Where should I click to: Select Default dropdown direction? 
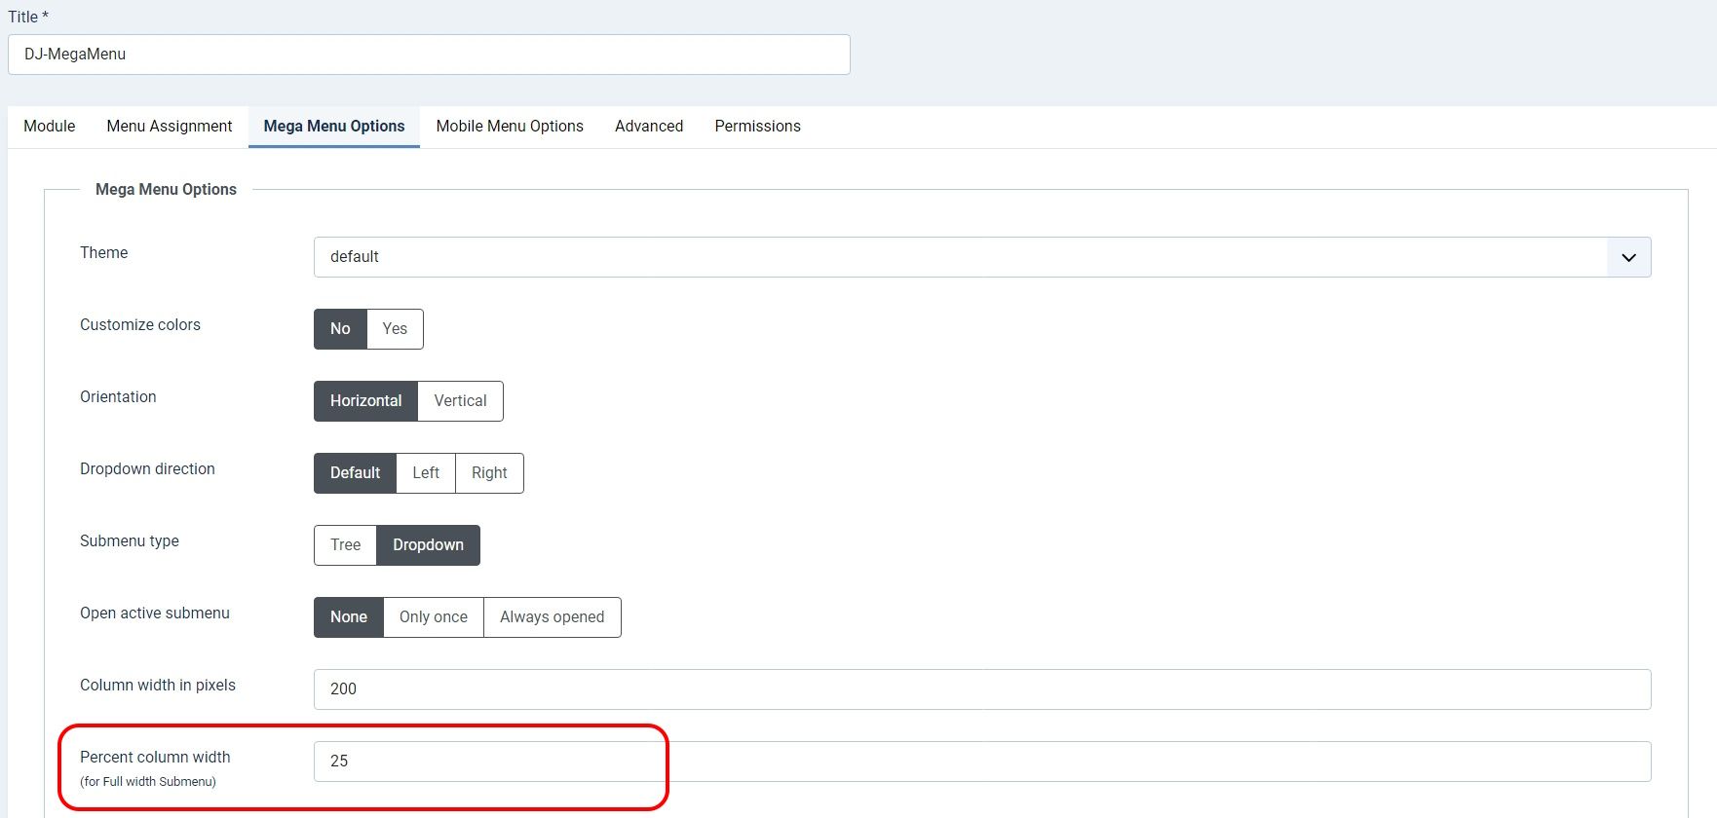pos(355,473)
